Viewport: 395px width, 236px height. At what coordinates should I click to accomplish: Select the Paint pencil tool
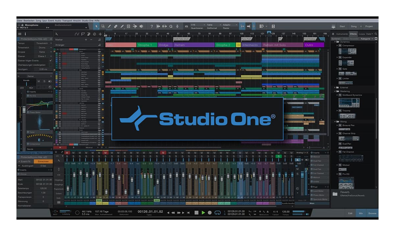pyautogui.click(x=122, y=26)
